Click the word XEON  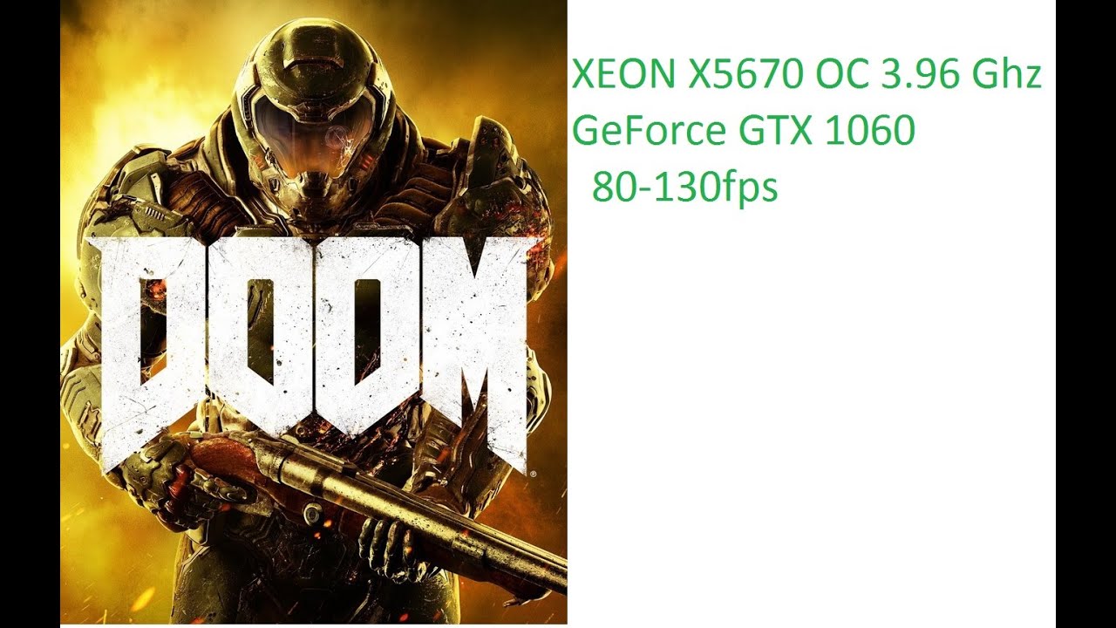click(x=623, y=76)
